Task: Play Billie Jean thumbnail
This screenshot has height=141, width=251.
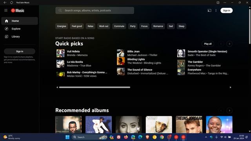Action: [x=121, y=53]
